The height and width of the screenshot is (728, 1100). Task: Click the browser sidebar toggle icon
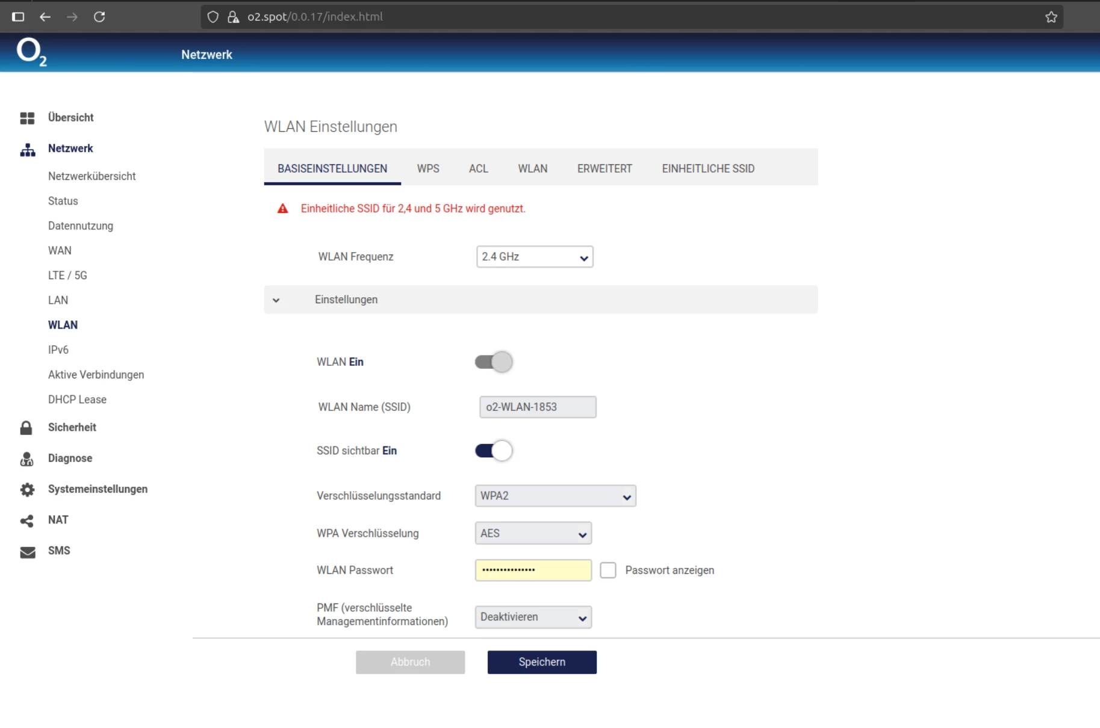point(18,17)
